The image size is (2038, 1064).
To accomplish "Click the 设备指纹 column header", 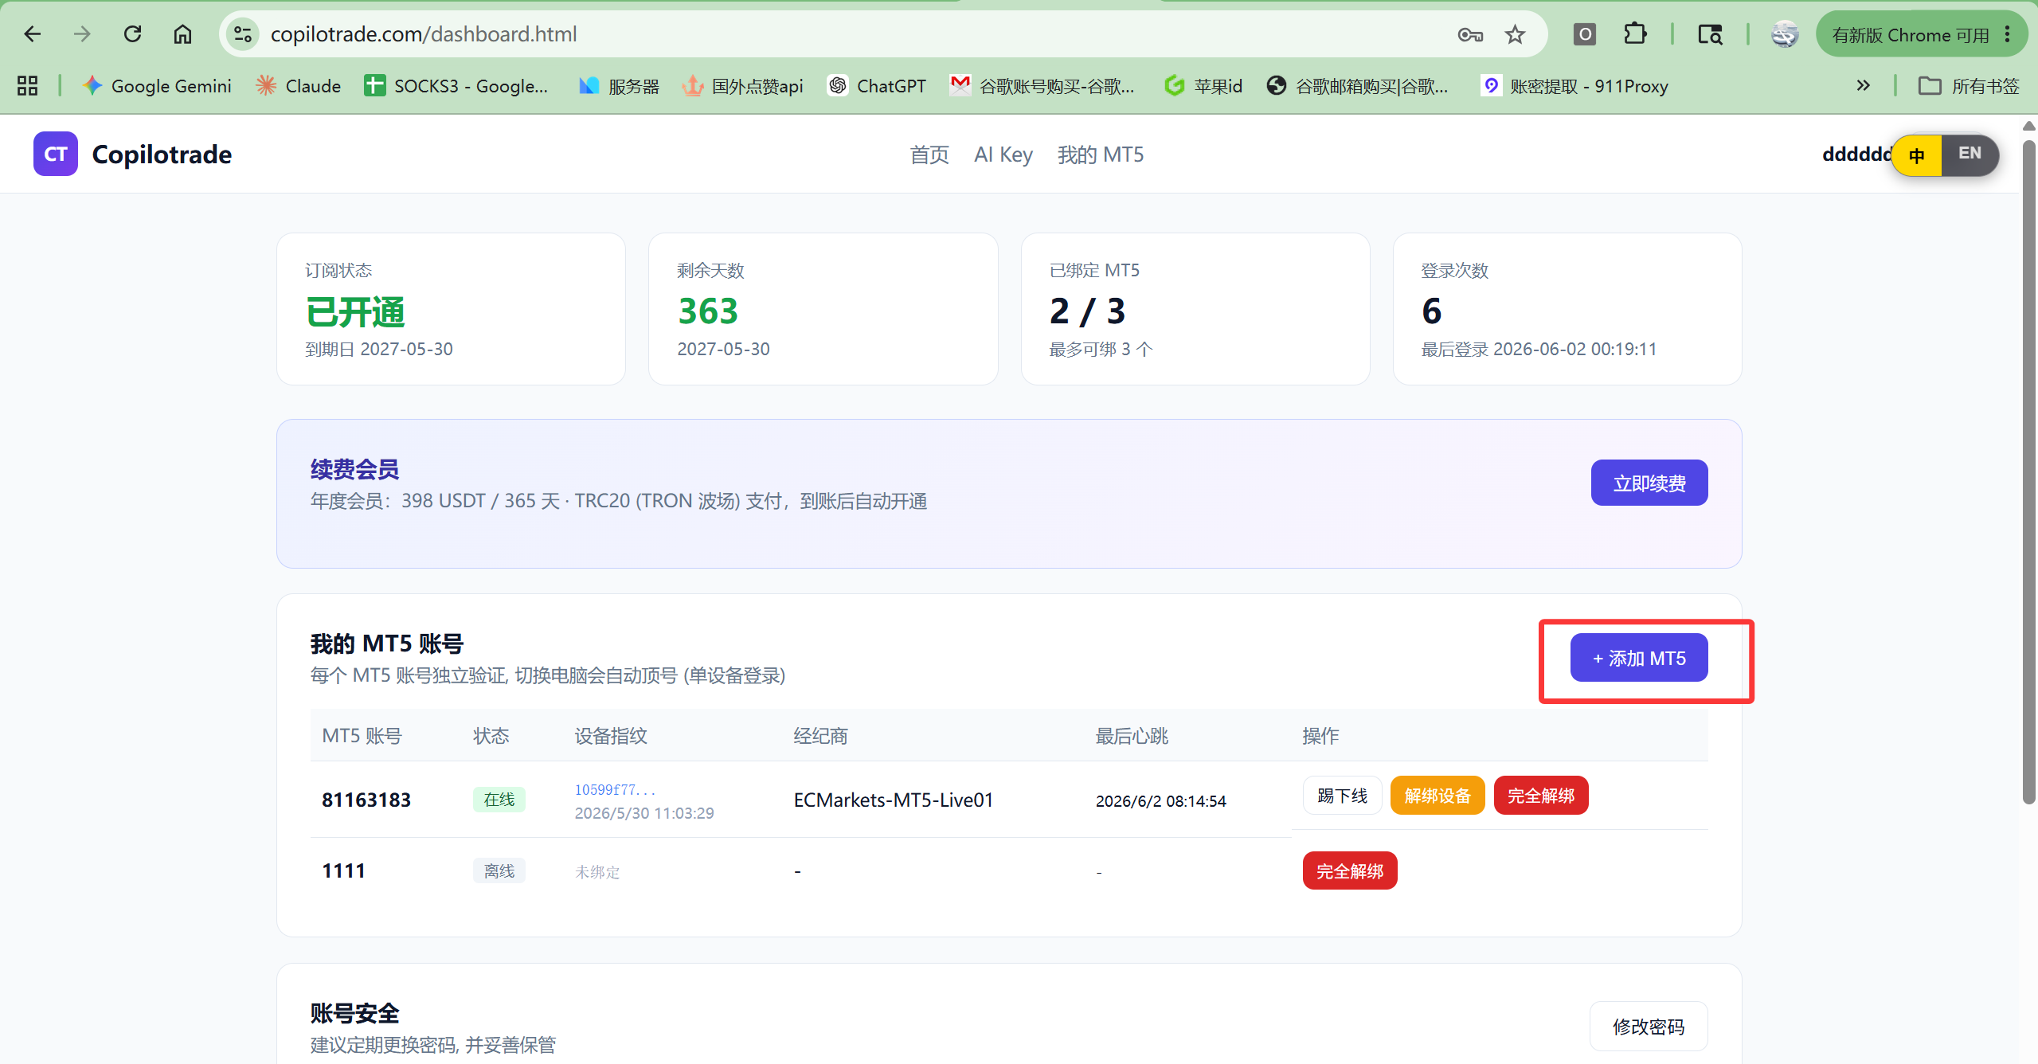I will tap(611, 735).
